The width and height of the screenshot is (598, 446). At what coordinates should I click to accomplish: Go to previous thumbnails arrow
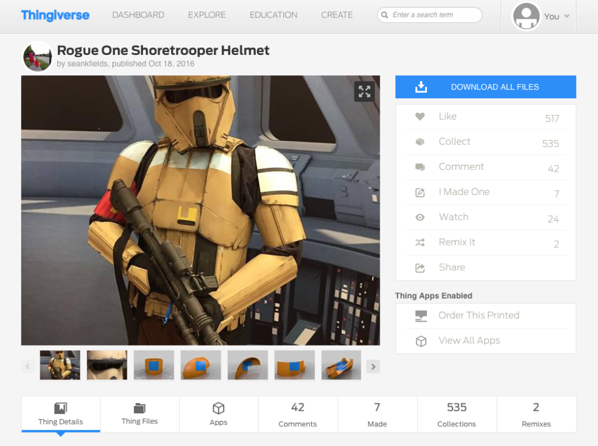[x=28, y=367]
